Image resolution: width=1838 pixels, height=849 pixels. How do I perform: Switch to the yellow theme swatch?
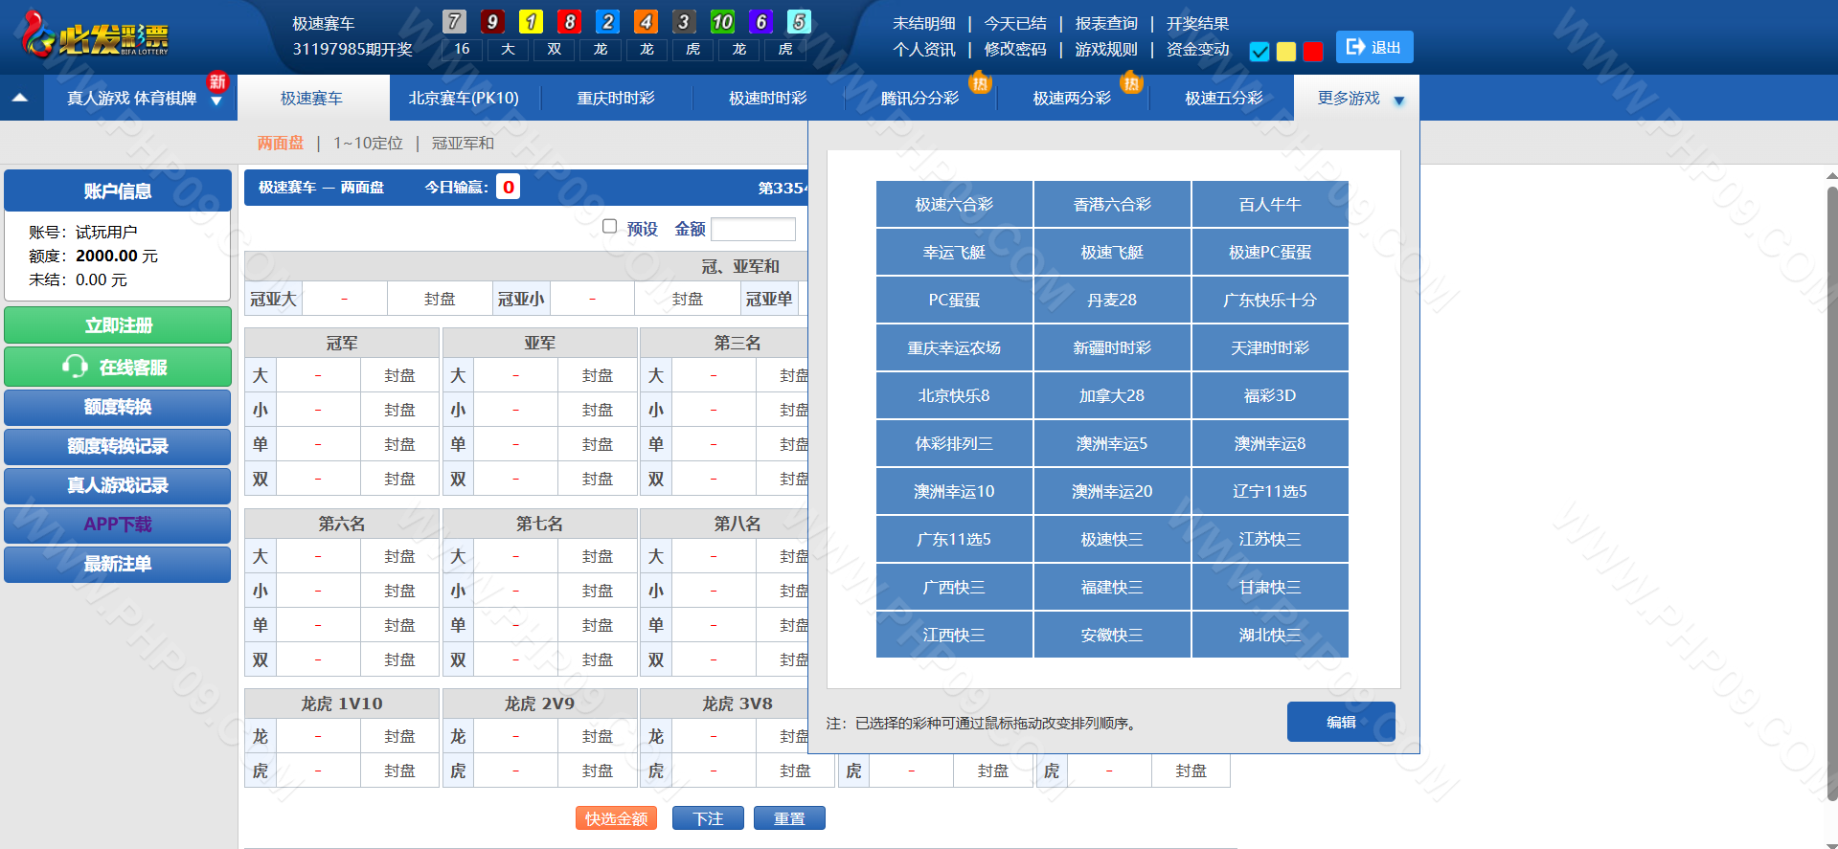(x=1286, y=52)
